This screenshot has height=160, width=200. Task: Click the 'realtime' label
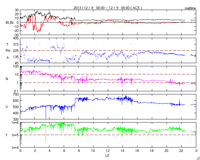190,8
